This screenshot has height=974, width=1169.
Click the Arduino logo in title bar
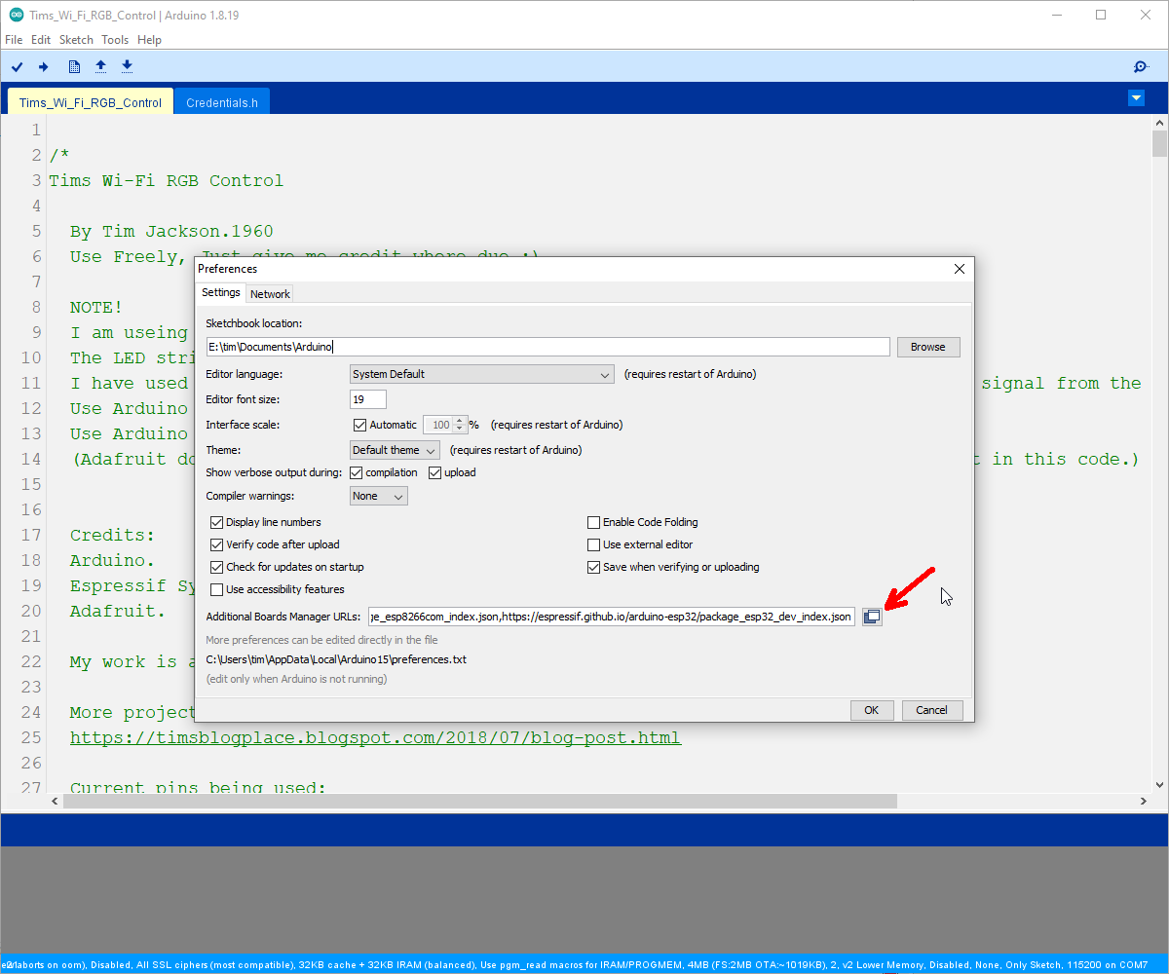pos(16,16)
